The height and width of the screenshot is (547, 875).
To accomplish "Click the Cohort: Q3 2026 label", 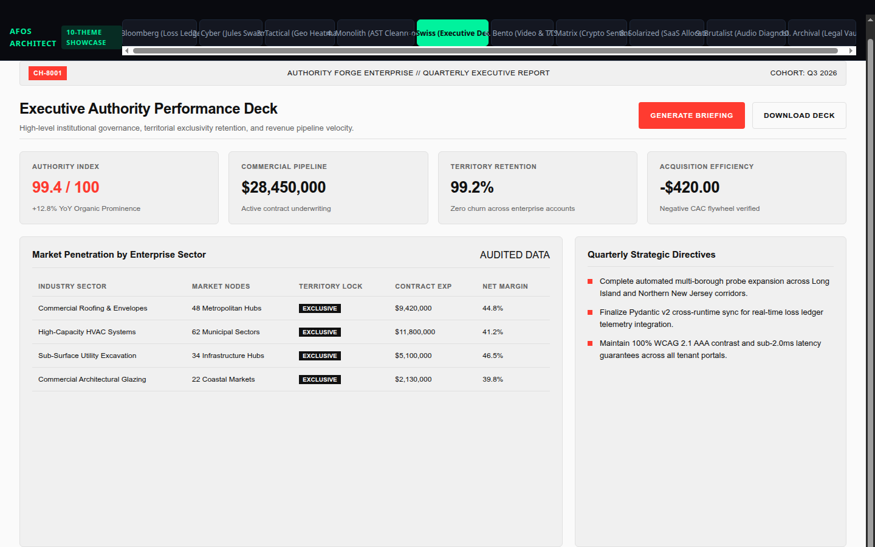I will coord(803,73).
